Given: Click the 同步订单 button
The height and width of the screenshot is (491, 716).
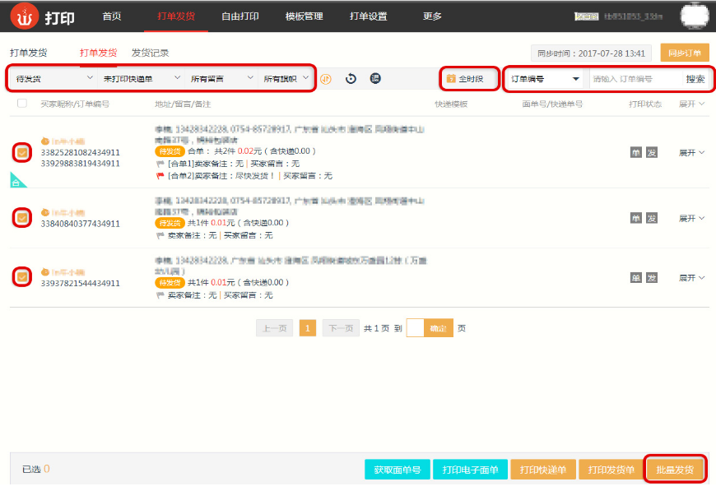Looking at the screenshot, I should pyautogui.click(x=685, y=53).
